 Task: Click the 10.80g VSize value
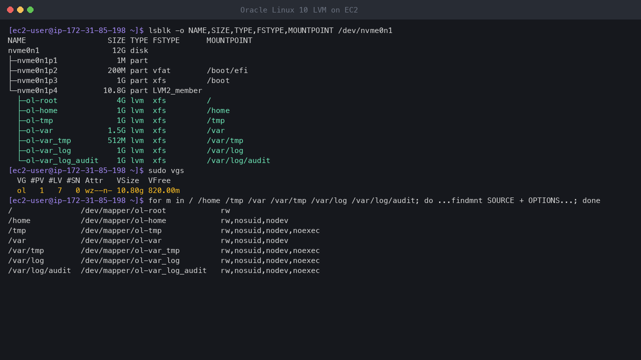click(130, 190)
